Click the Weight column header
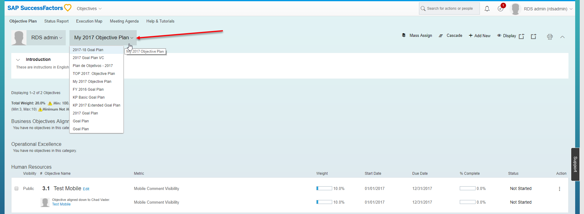The width and height of the screenshot is (584, 214). pos(322,174)
